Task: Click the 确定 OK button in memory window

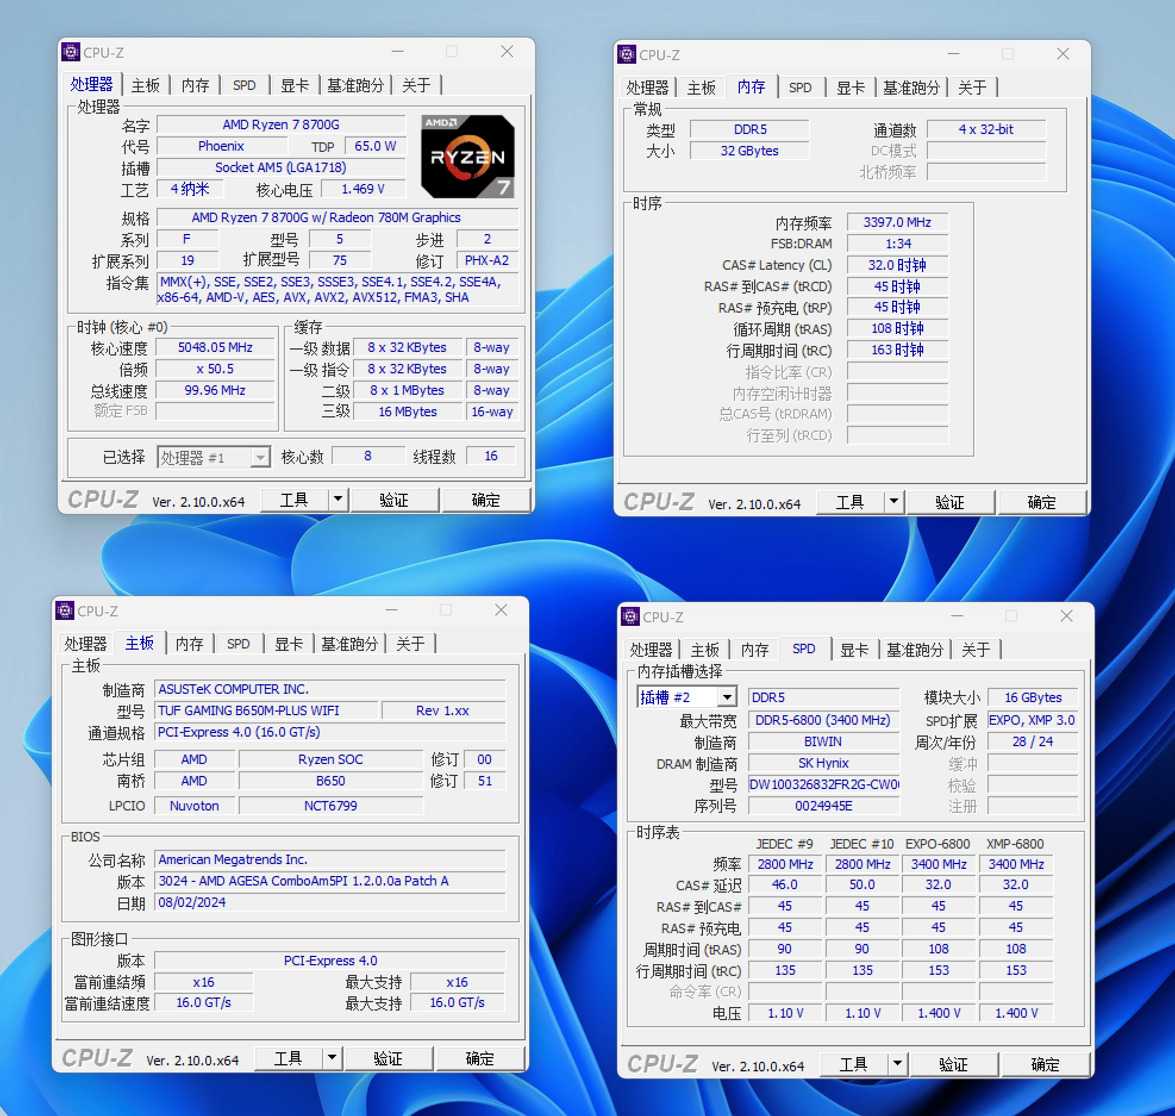Action: [x=1042, y=502]
